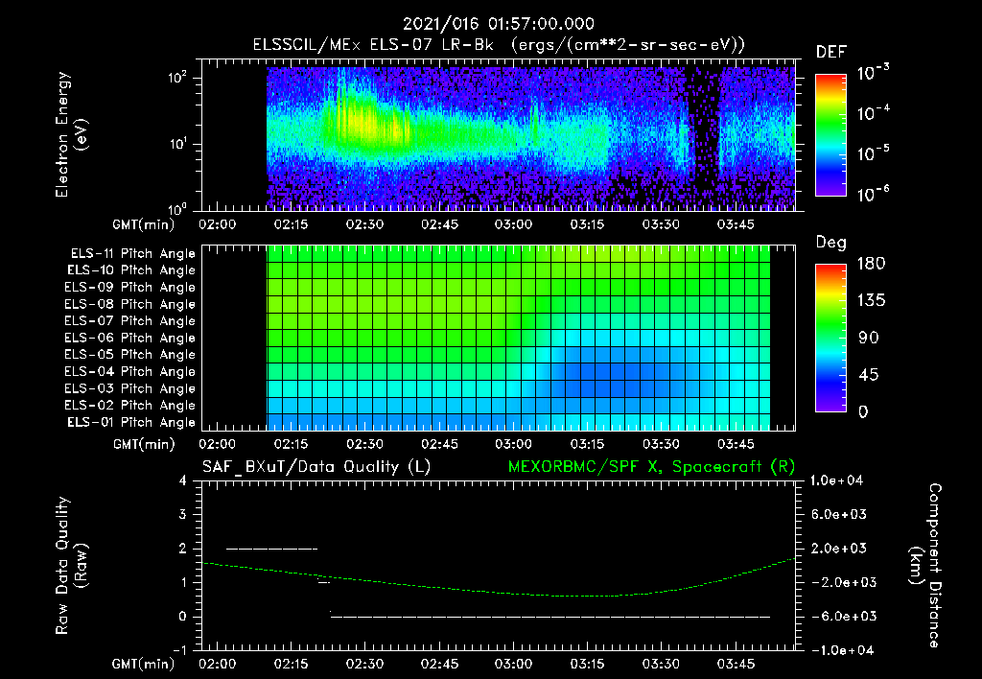Click the 03:15 tick label under pitch angle panel
982x679 pixels.
click(x=587, y=444)
